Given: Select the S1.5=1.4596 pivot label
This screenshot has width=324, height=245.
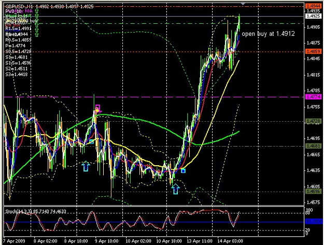Looking at the screenshot, I should coord(18,63).
